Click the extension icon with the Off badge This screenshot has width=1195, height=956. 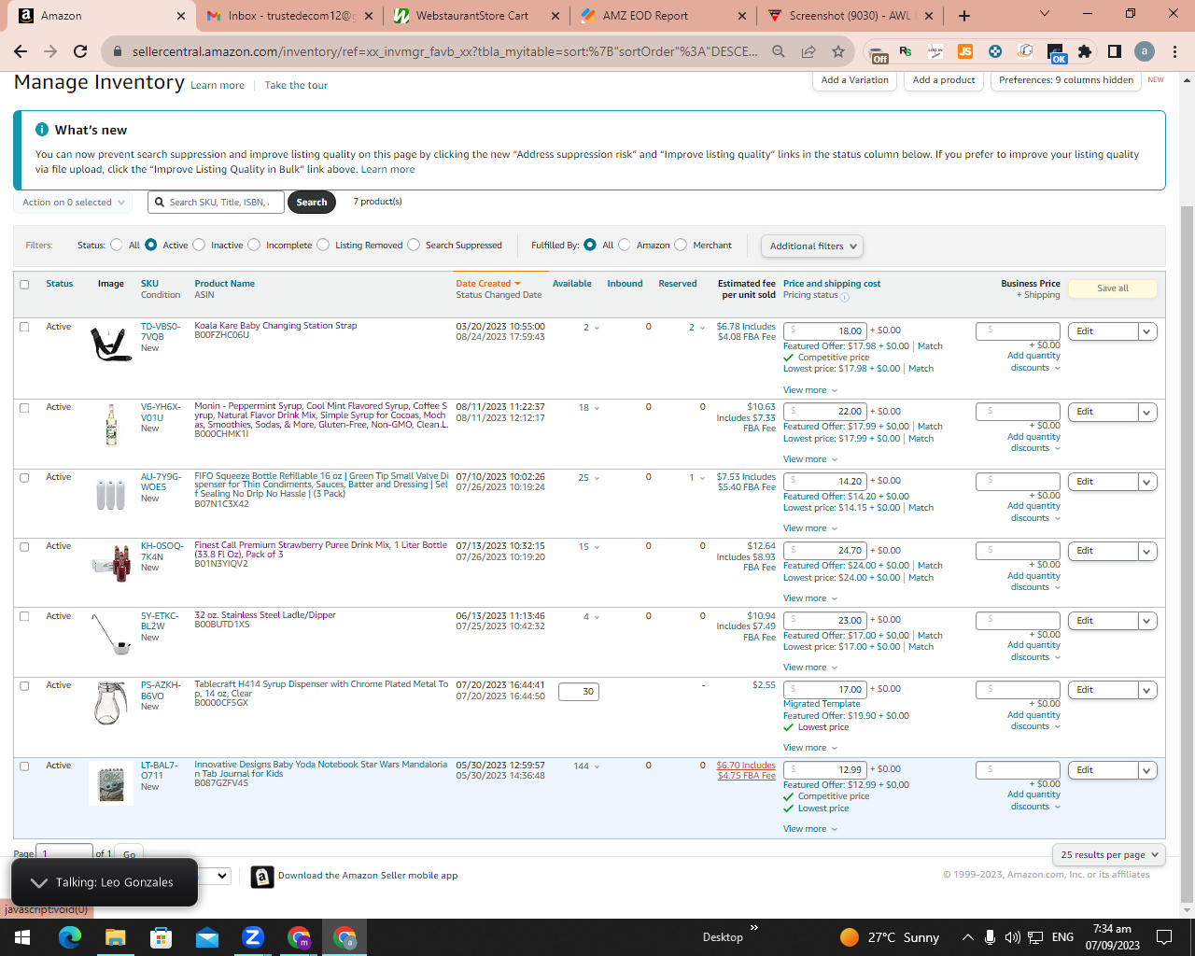tap(877, 53)
